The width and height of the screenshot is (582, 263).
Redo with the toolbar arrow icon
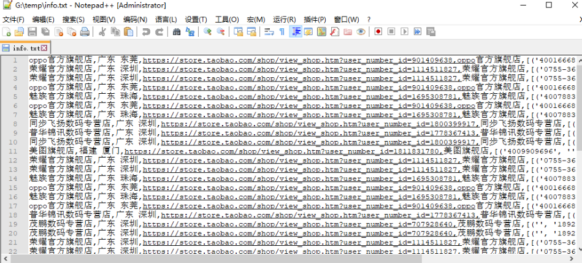159,32
